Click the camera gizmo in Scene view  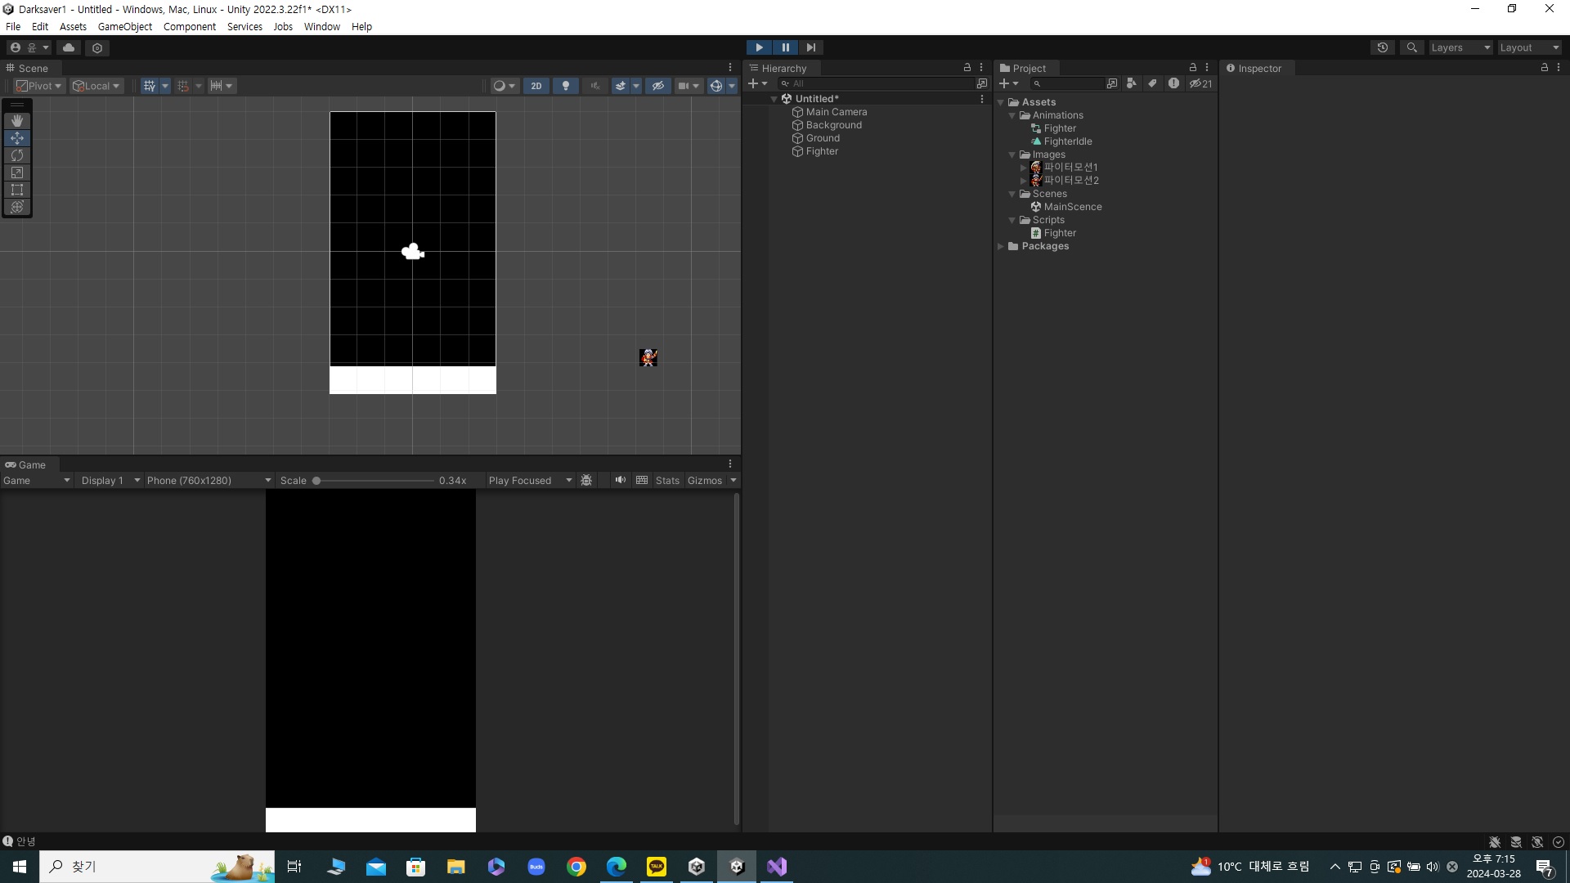pyautogui.click(x=413, y=252)
